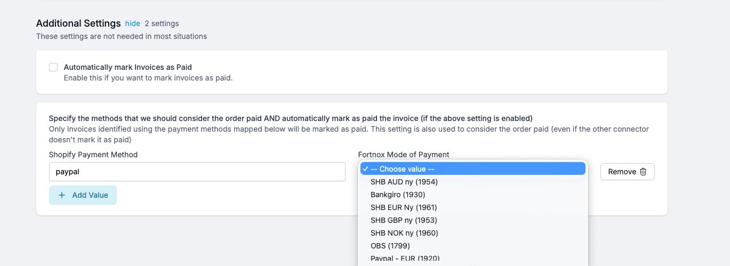Click the Fortnox Mode of Payment label
The height and width of the screenshot is (266, 730).
pyautogui.click(x=404, y=155)
